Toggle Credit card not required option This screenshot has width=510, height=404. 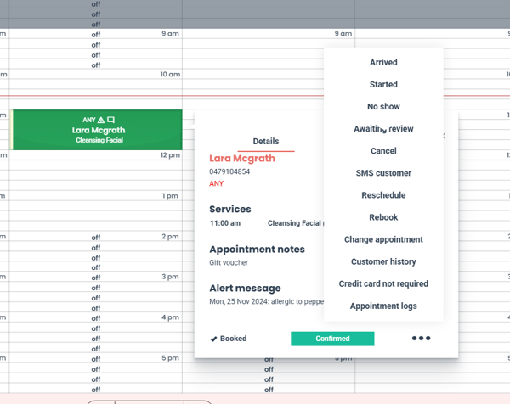[383, 283]
